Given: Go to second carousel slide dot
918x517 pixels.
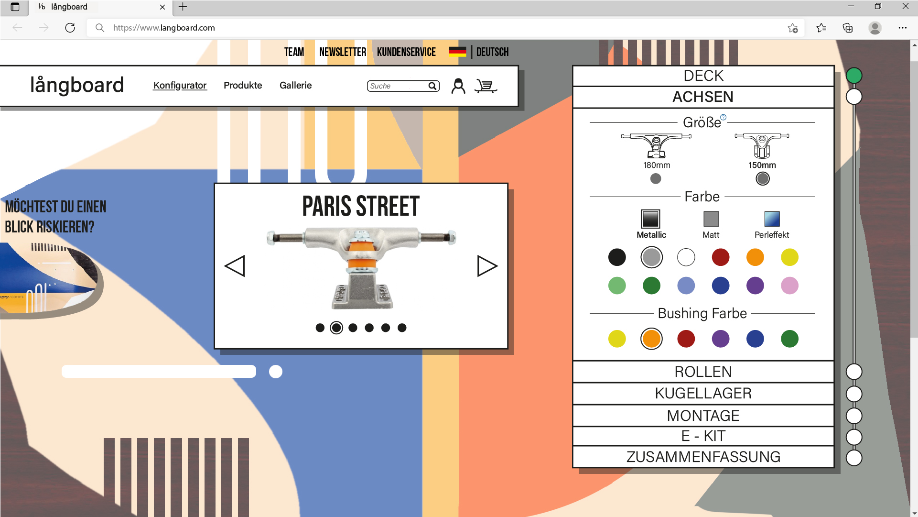Looking at the screenshot, I should (336, 328).
